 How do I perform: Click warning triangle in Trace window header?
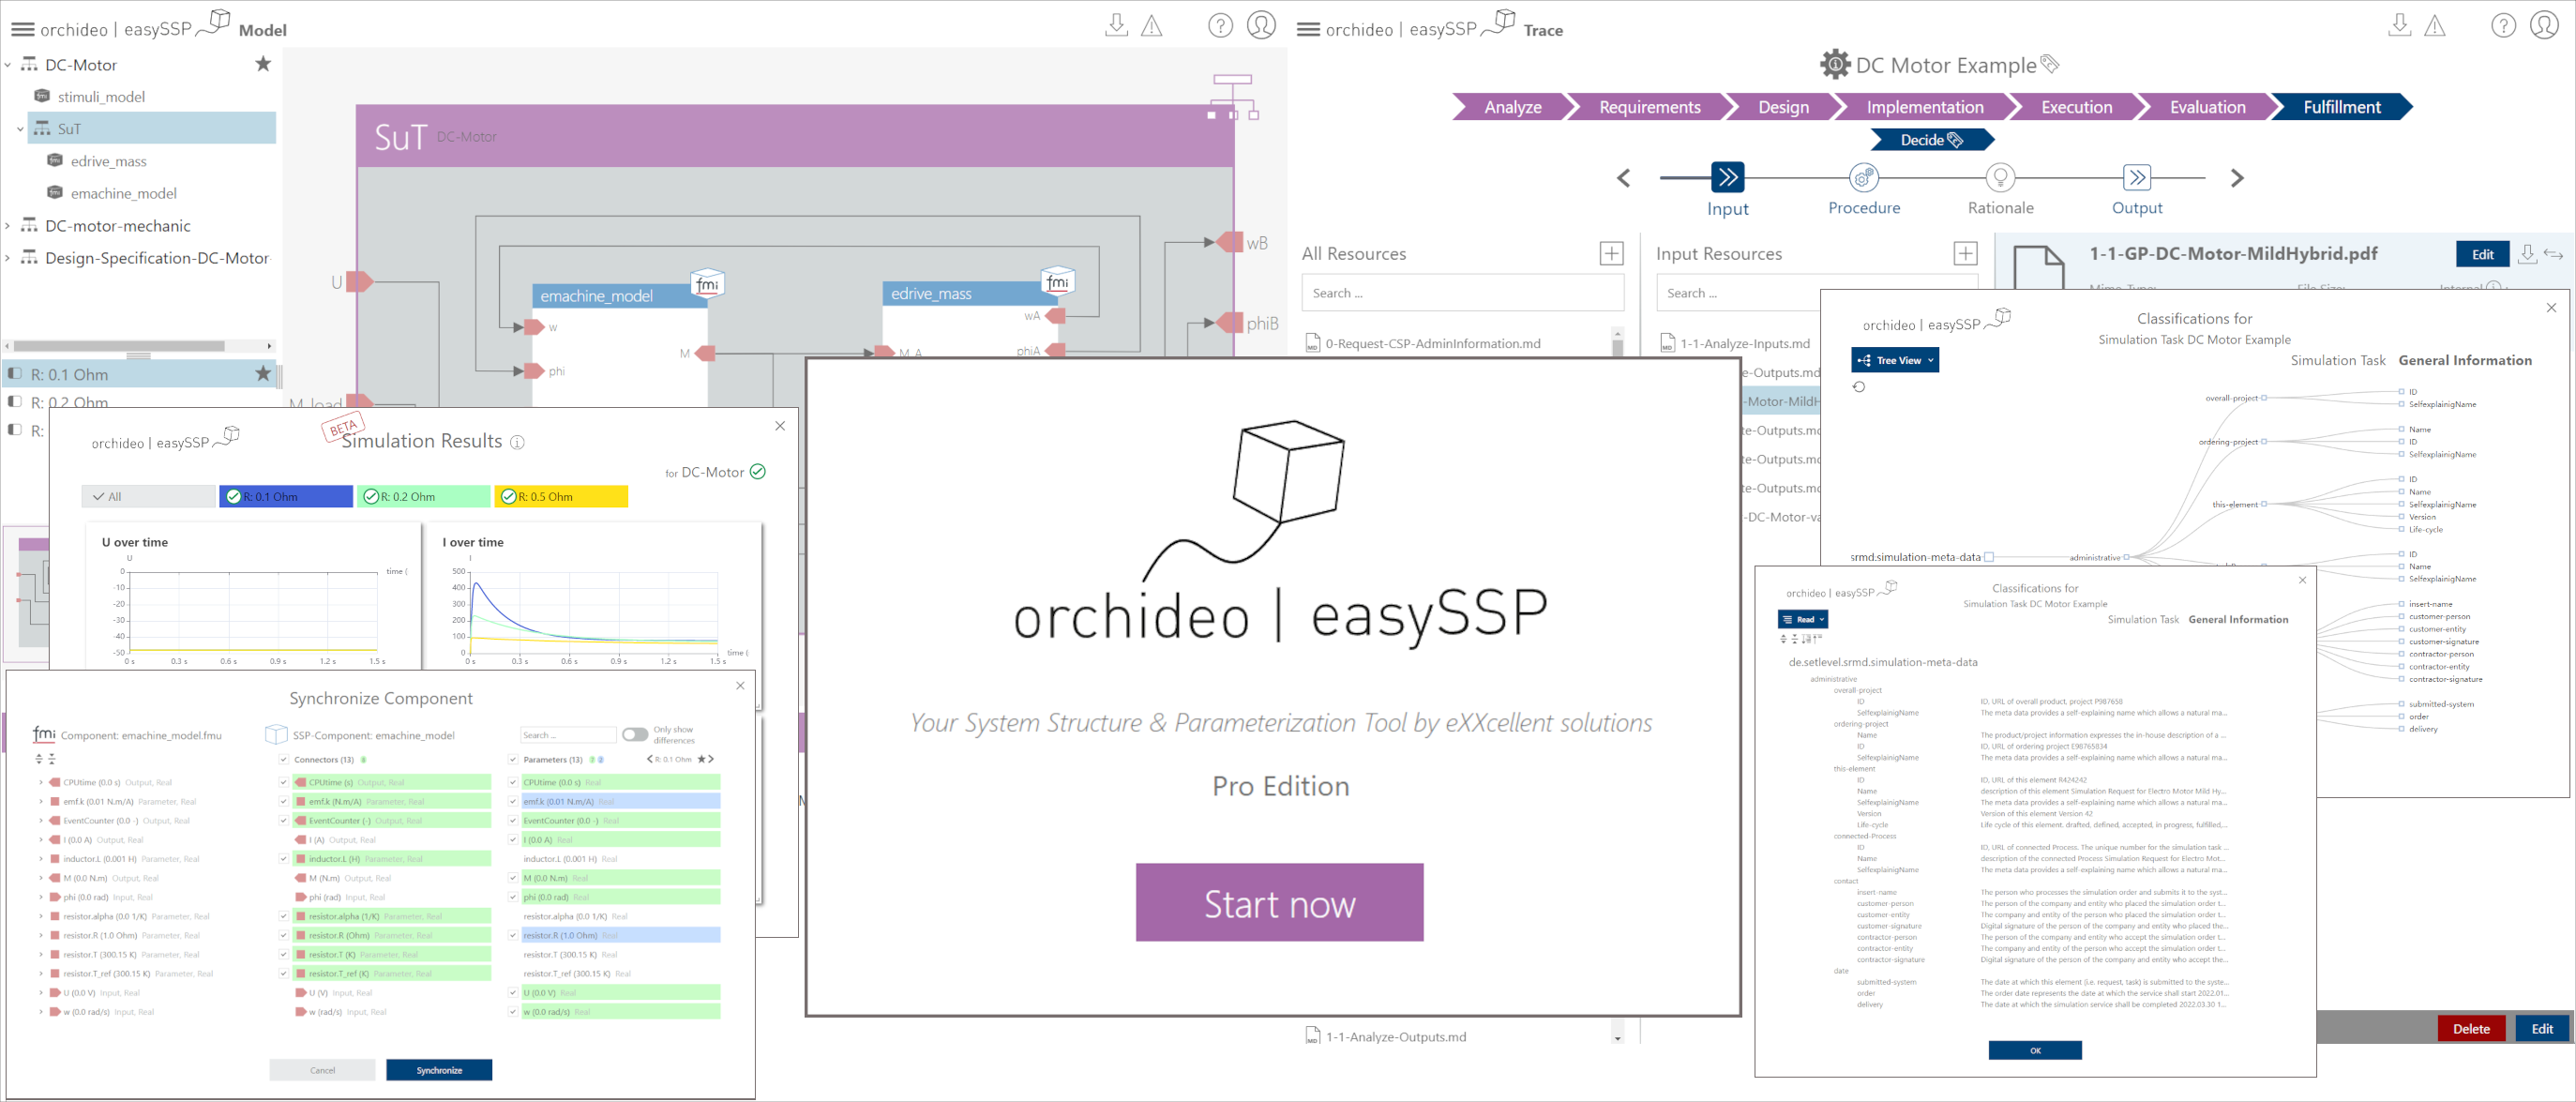(x=2435, y=26)
